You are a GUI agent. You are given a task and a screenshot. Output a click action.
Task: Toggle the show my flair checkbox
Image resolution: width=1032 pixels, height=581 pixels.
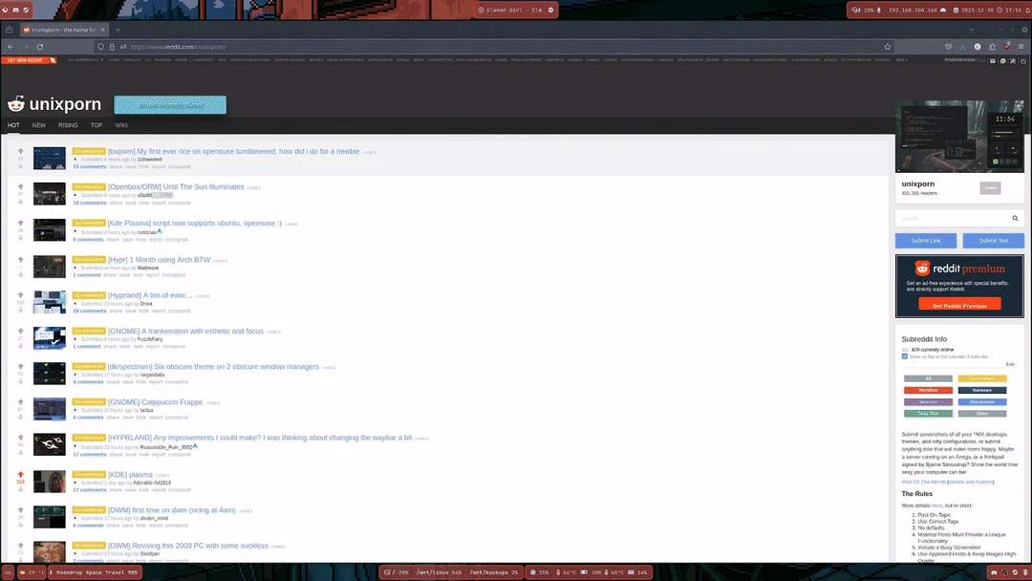(x=905, y=356)
